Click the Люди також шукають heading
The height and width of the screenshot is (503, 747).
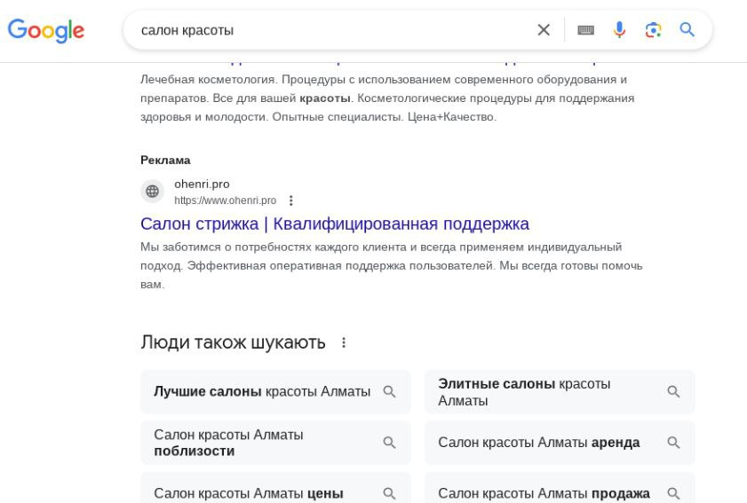(233, 342)
